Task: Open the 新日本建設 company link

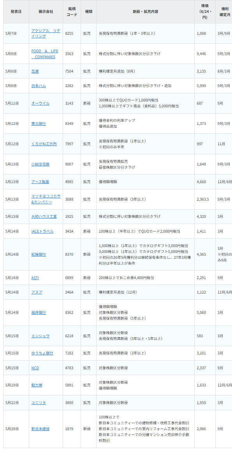Action: [40, 429]
